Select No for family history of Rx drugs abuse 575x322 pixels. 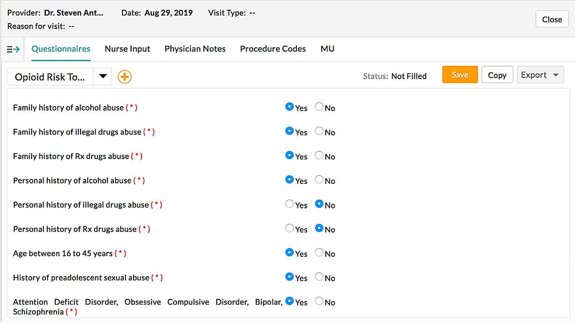coord(319,155)
